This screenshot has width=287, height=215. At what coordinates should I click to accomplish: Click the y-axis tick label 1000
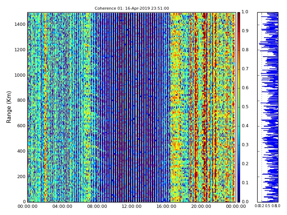point(20,75)
